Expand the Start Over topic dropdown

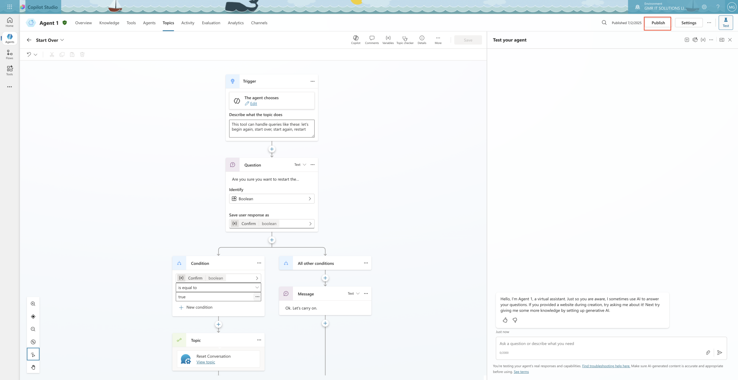coord(62,40)
